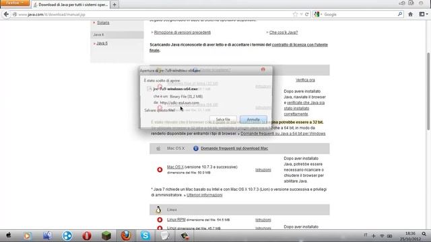The image size is (431, 242).
Task: Click the red Mac OS X download icon
Action: click(x=160, y=170)
